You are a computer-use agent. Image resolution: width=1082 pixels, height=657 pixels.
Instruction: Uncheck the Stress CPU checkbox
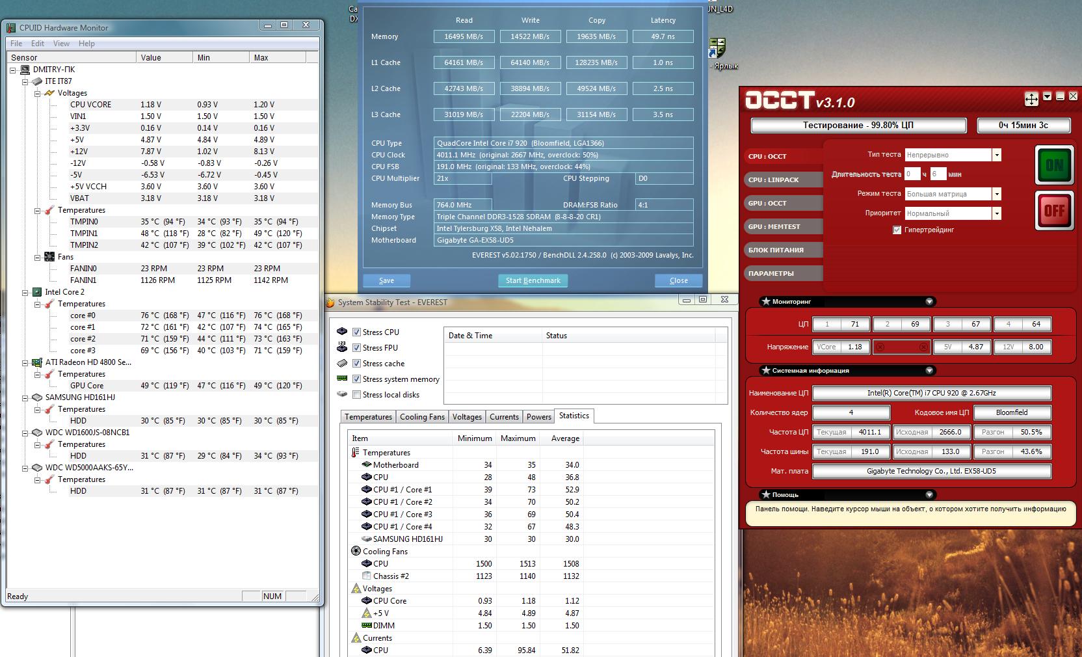pos(356,332)
